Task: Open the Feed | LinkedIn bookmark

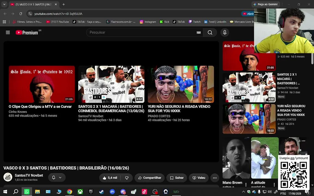Action: [x=215, y=22]
